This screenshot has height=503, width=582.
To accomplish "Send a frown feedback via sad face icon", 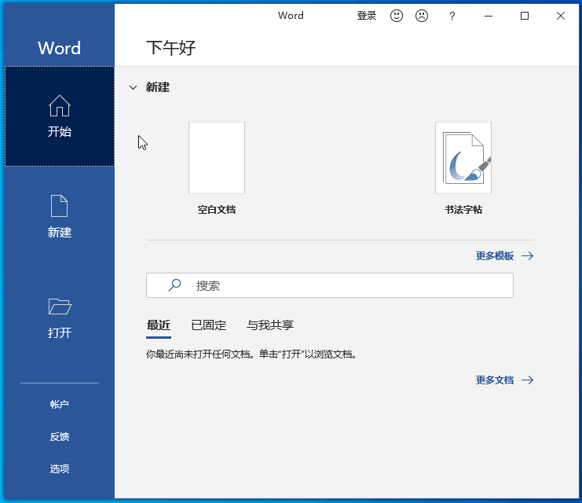I will click(x=422, y=16).
